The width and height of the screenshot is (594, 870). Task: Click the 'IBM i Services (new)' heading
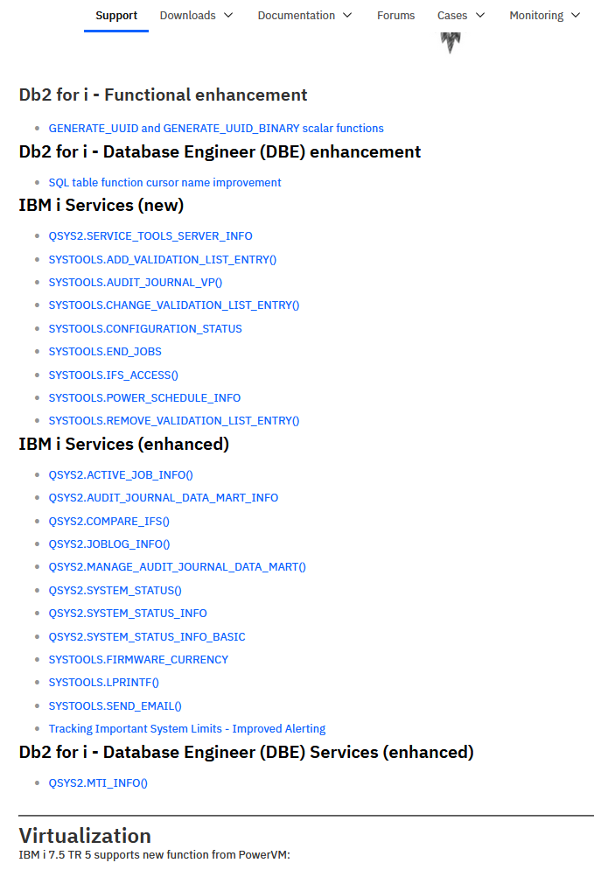(101, 206)
